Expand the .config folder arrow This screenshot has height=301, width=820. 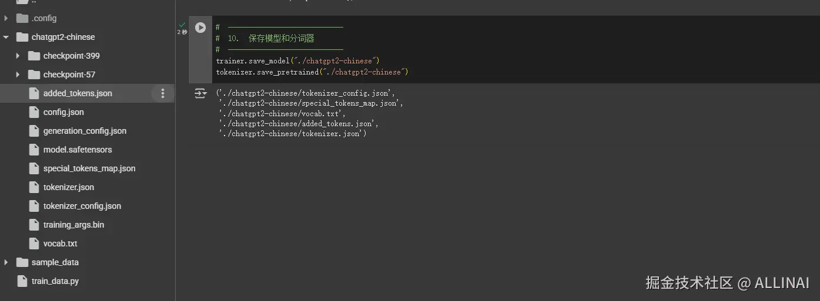tap(6, 18)
